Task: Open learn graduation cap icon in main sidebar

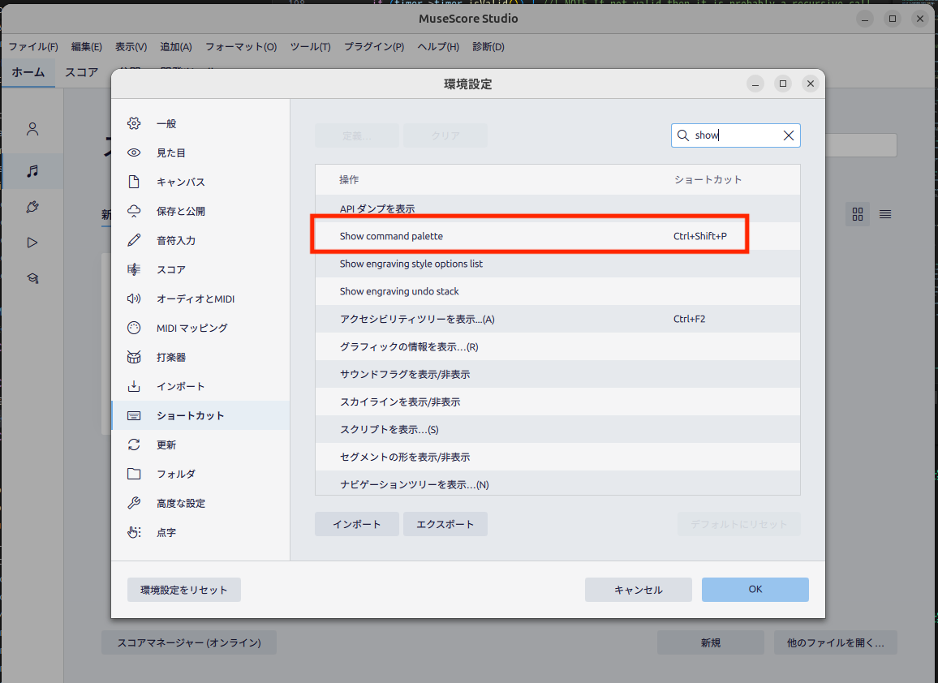Action: 32,278
